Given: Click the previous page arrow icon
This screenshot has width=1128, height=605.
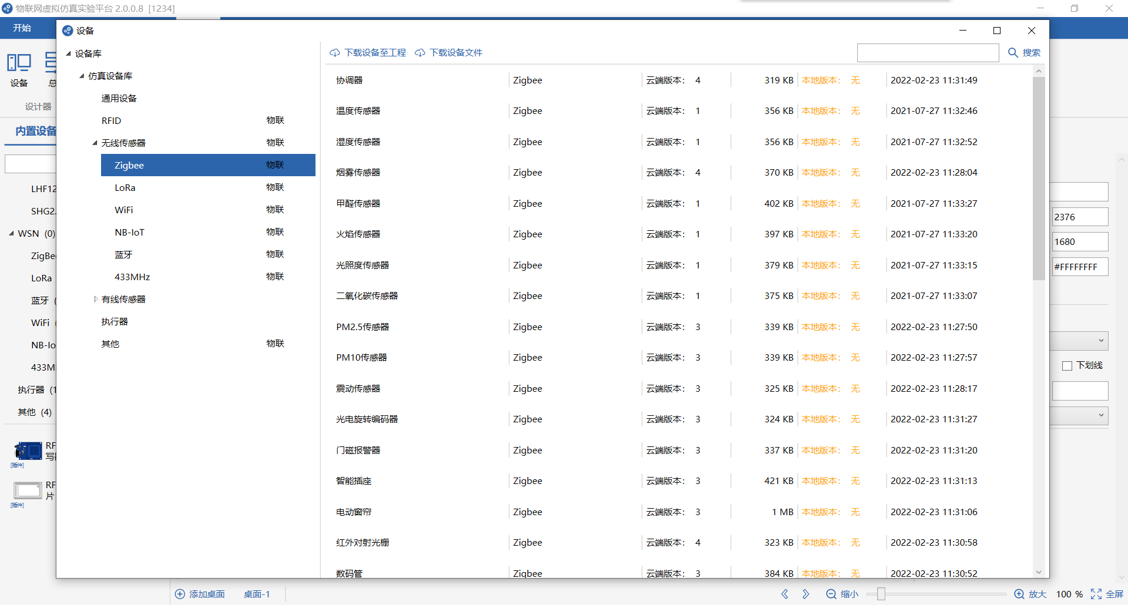Looking at the screenshot, I should 785,594.
